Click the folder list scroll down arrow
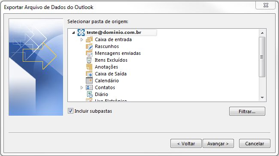 (262, 98)
